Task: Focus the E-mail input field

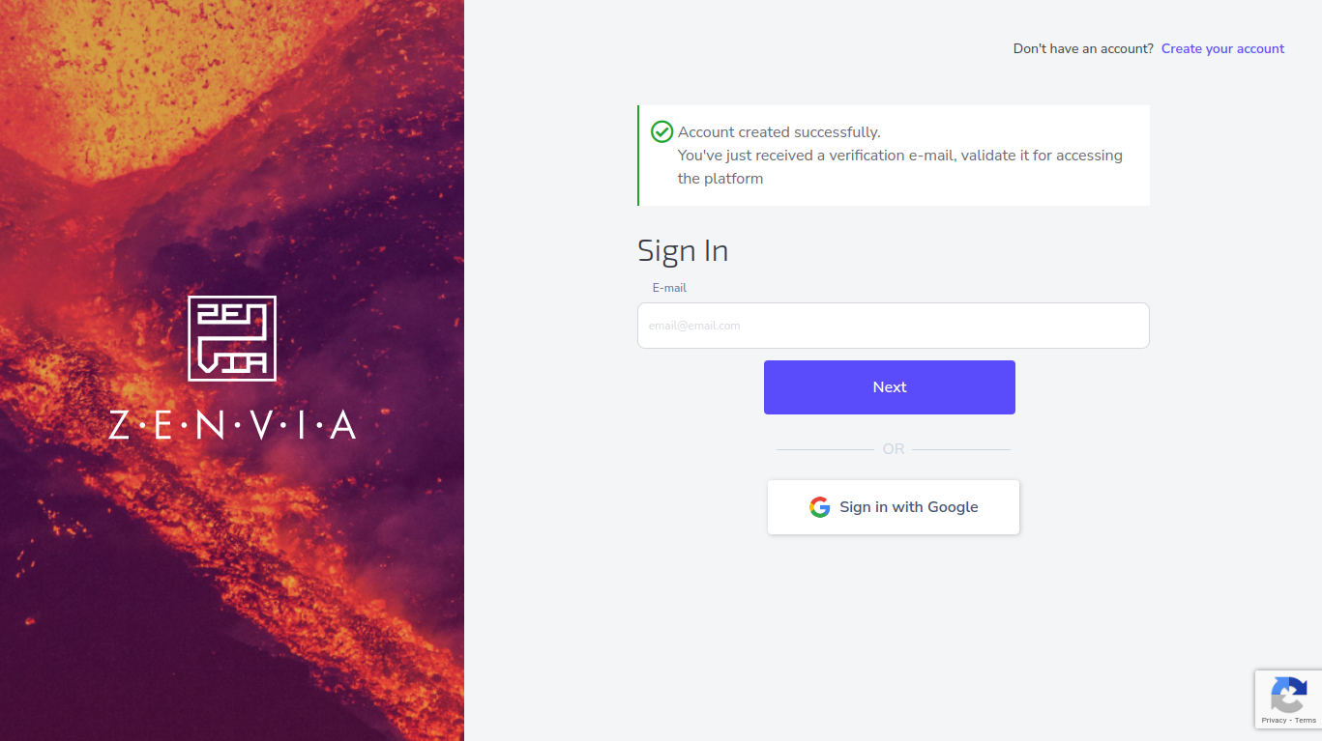Action: 893,326
